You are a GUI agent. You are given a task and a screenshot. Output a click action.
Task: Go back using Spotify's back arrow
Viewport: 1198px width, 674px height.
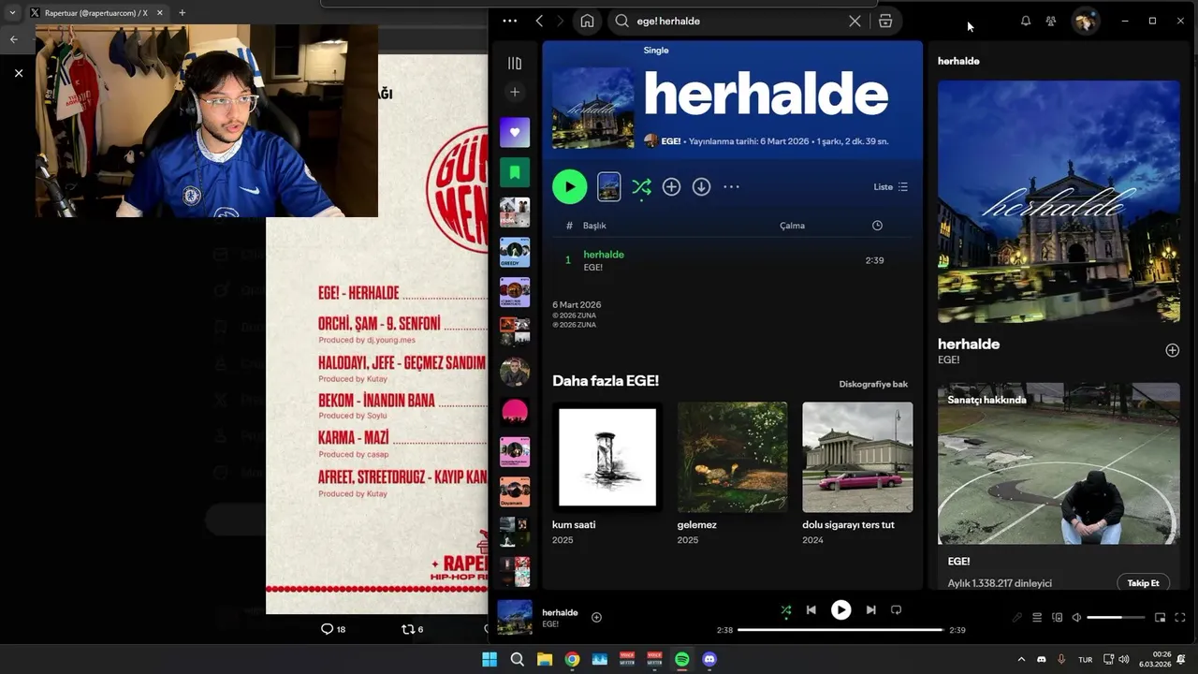pyautogui.click(x=539, y=21)
